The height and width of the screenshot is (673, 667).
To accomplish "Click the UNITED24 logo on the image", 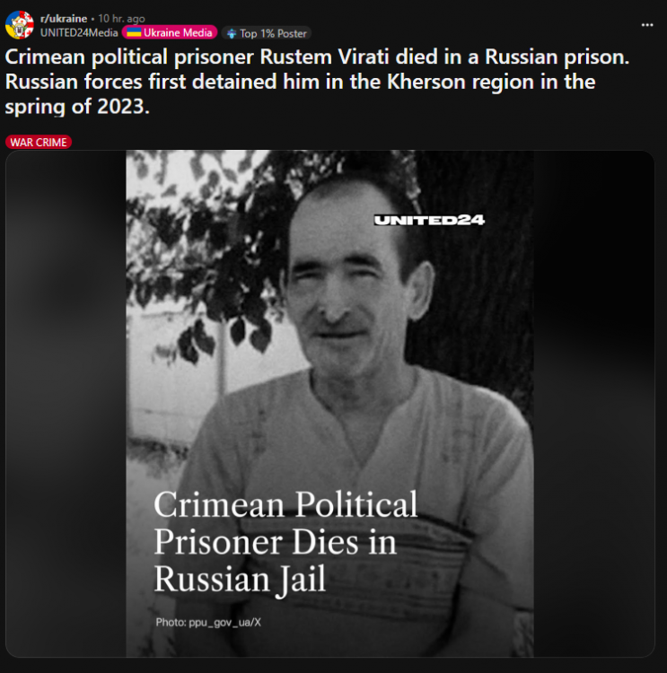I will [x=429, y=220].
